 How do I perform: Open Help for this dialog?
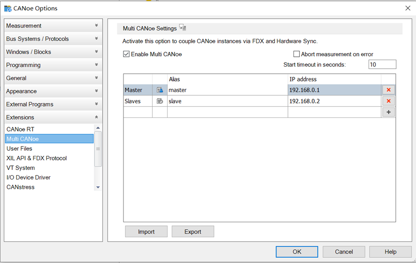pos(391,252)
